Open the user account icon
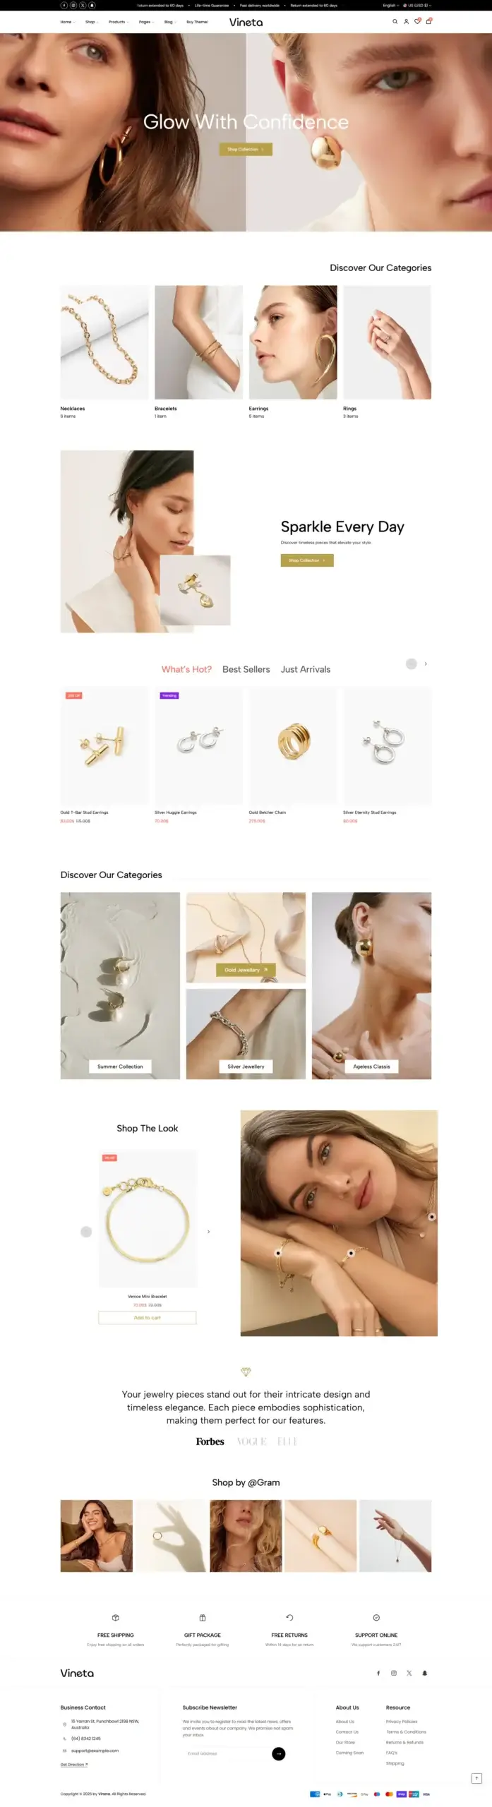This screenshot has height=1807, width=492. pos(406,21)
